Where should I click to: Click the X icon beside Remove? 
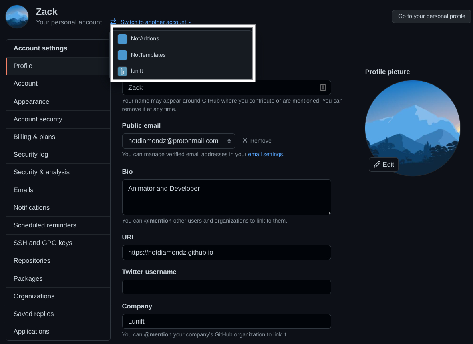point(245,141)
